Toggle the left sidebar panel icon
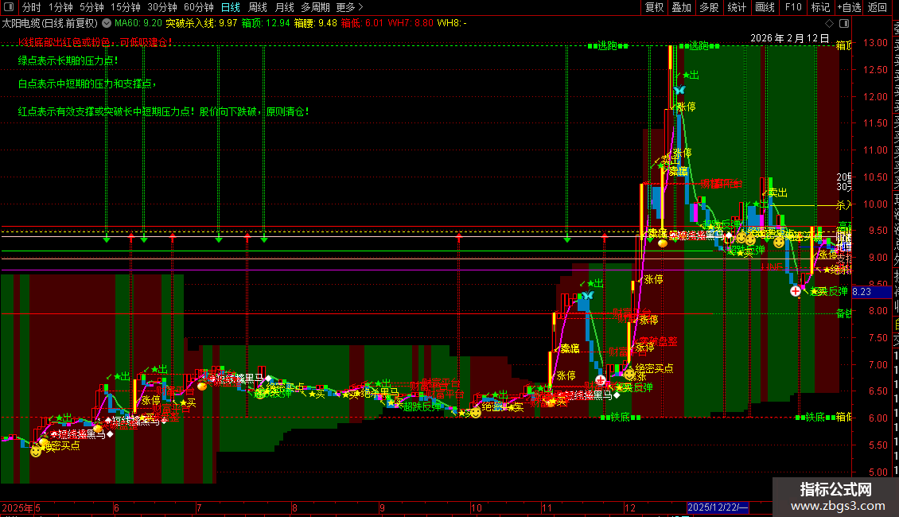899x517 pixels. pos(9,7)
